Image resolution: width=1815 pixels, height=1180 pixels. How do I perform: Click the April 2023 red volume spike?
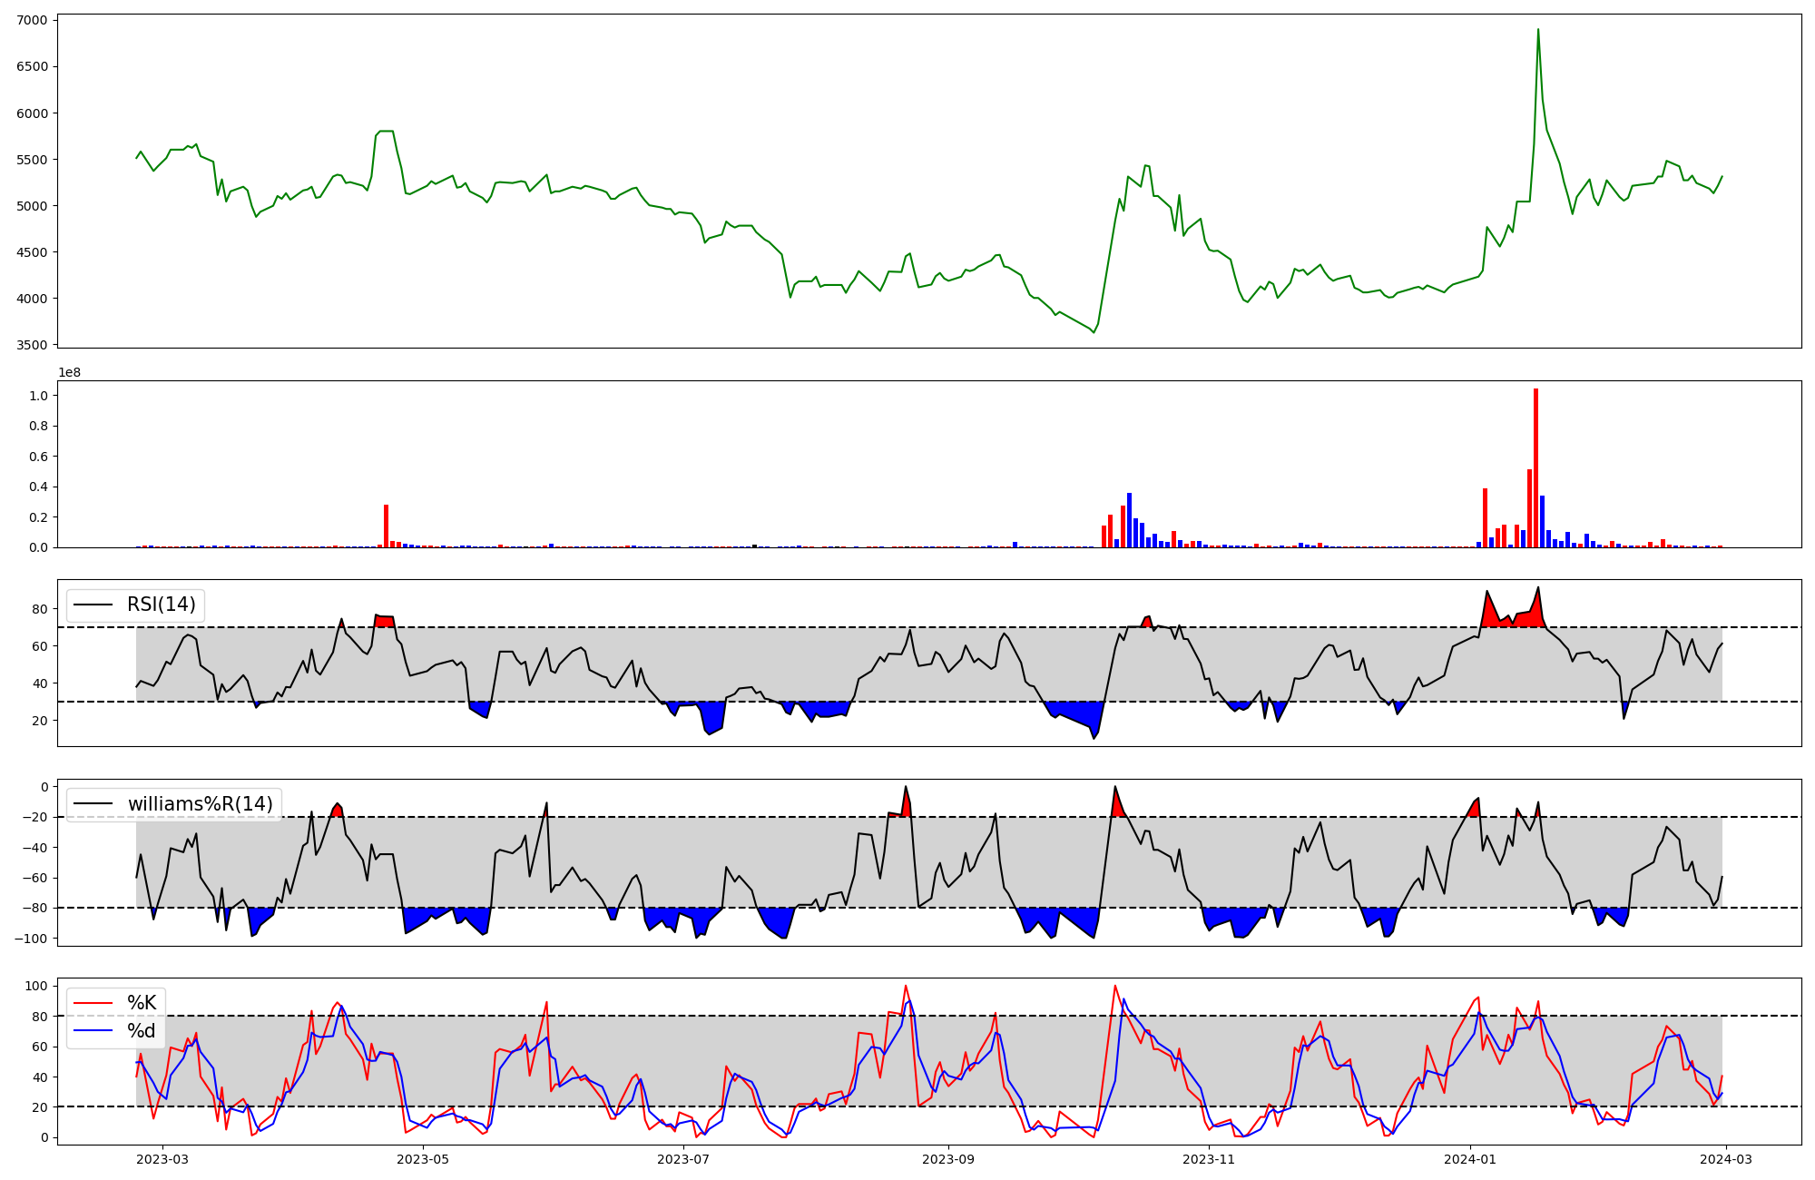click(386, 526)
